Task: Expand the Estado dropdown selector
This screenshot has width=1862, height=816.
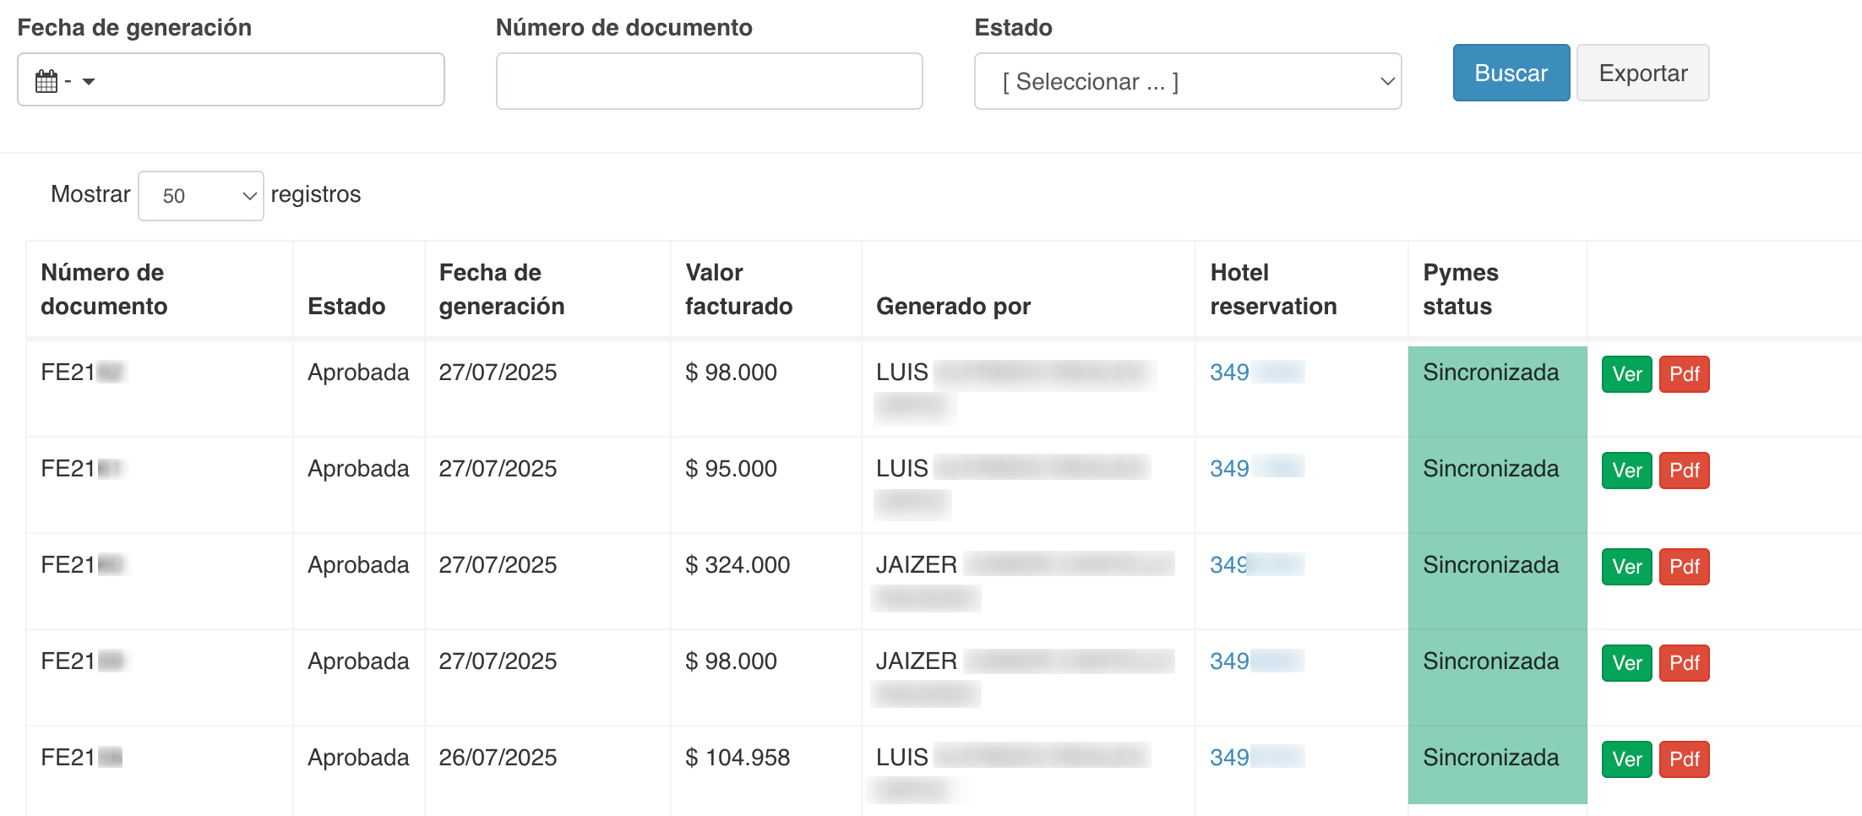Action: pyautogui.click(x=1187, y=82)
